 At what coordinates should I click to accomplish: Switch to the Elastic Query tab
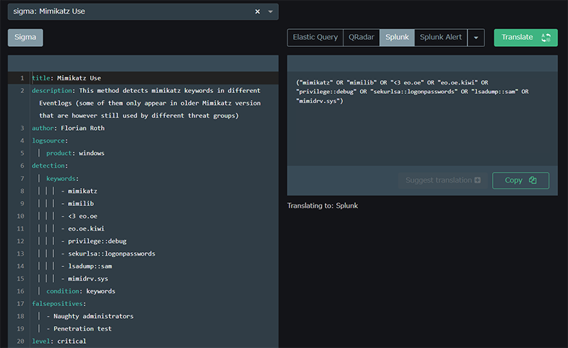pyautogui.click(x=315, y=38)
